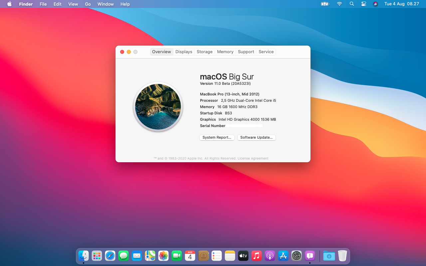Image resolution: width=426 pixels, height=266 pixels.
Task: Open Contacts app in Dock
Action: [x=203, y=256]
